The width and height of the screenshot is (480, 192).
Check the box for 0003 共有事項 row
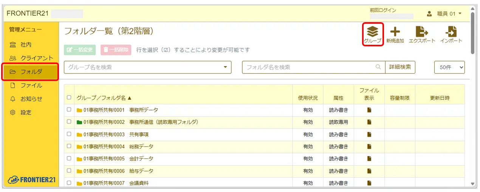coord(69,134)
